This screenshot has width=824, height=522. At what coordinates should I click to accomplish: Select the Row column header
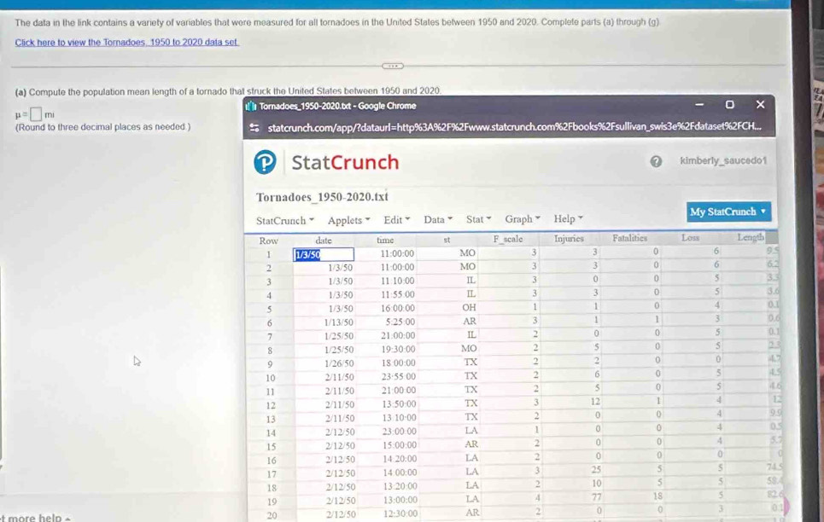click(x=268, y=241)
